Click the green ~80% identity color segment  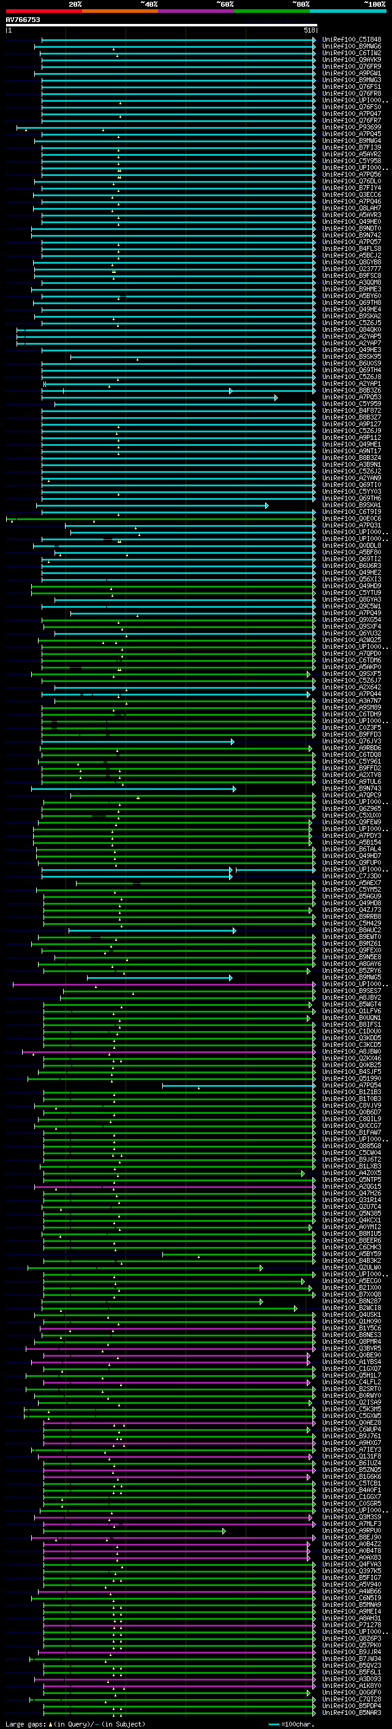272,11
